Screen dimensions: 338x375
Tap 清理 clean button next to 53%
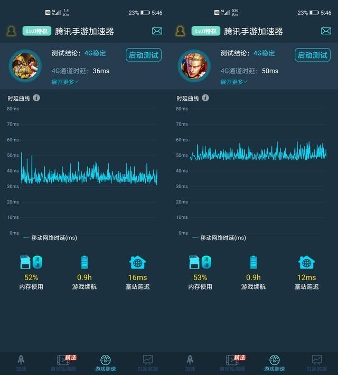[x=206, y=262]
